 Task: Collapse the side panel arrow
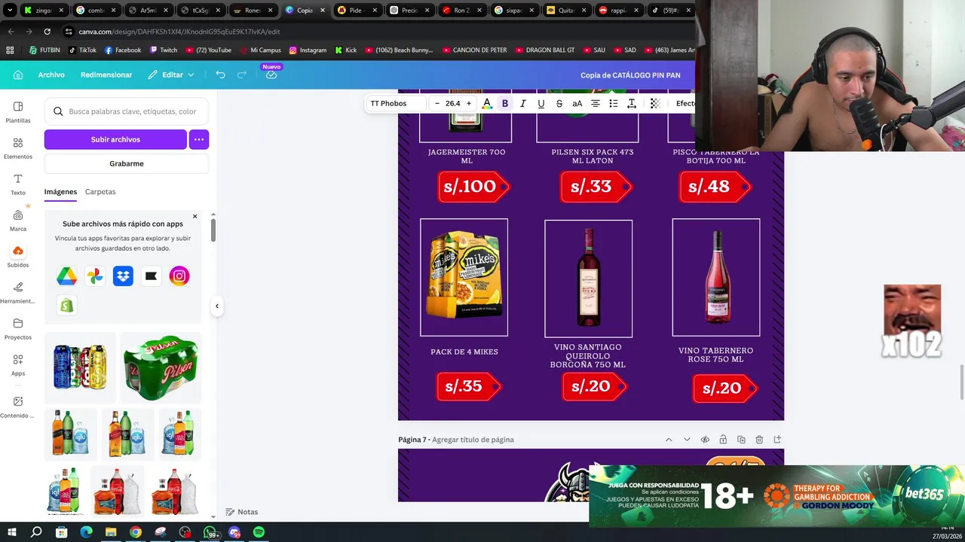(217, 306)
